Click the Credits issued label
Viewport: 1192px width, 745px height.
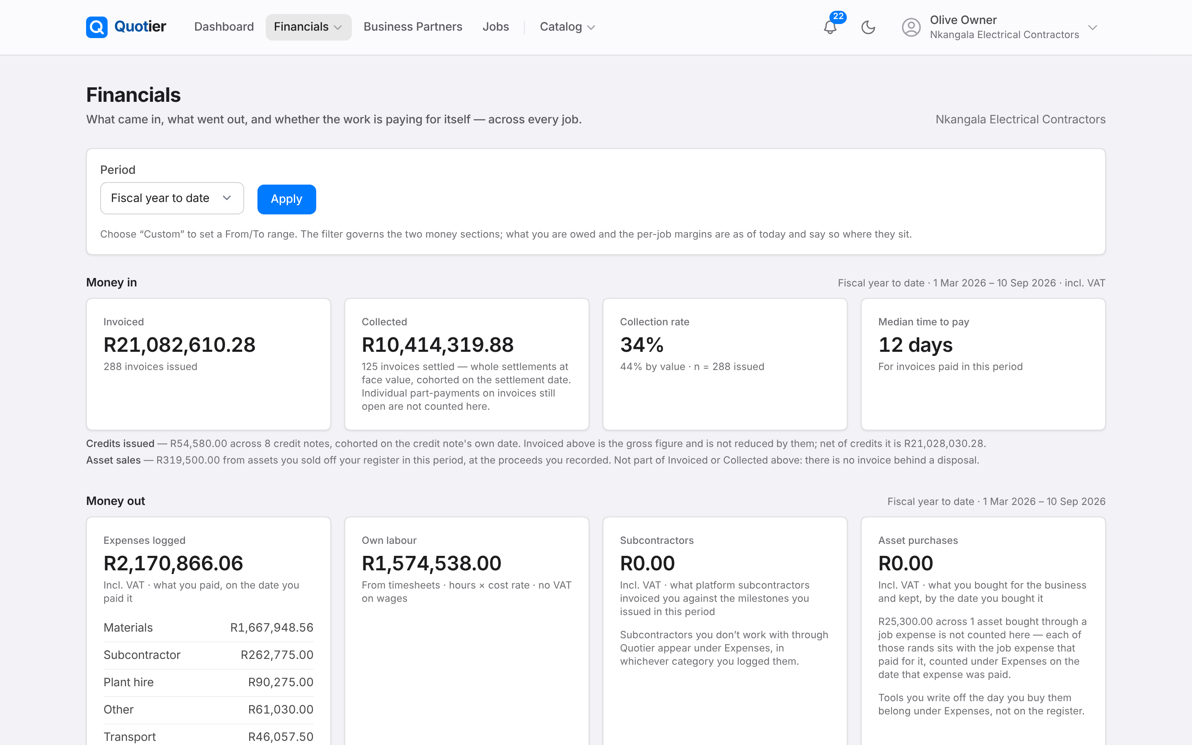[x=120, y=443]
